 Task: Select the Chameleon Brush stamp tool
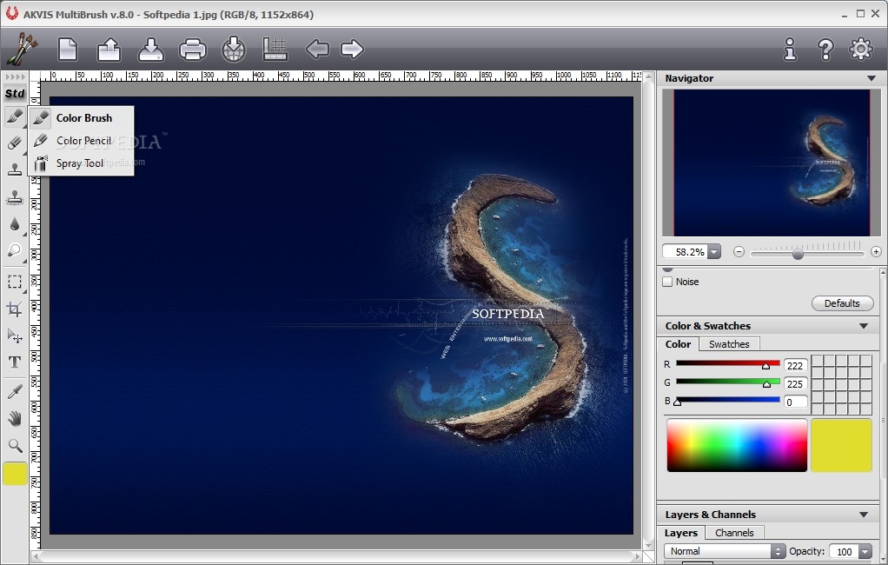(15, 196)
